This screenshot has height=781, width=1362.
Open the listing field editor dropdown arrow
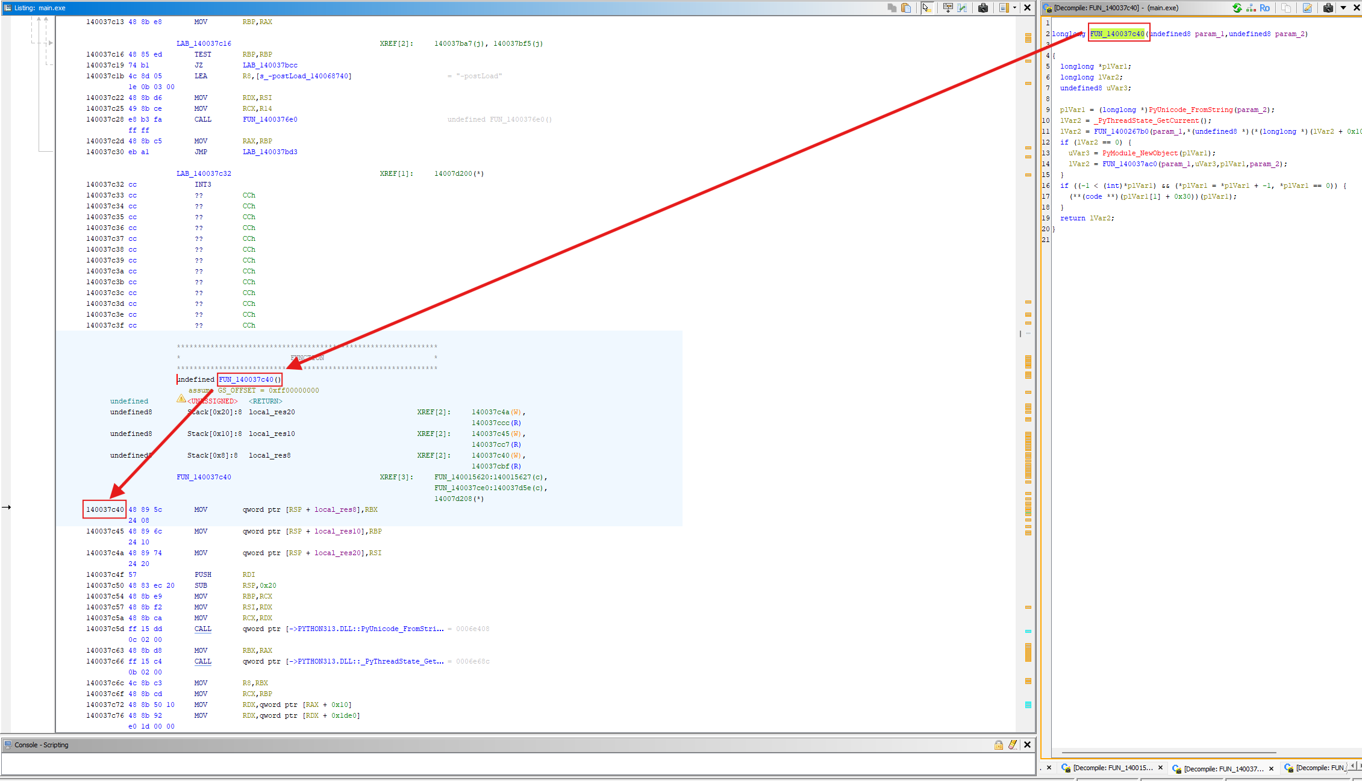click(1014, 8)
